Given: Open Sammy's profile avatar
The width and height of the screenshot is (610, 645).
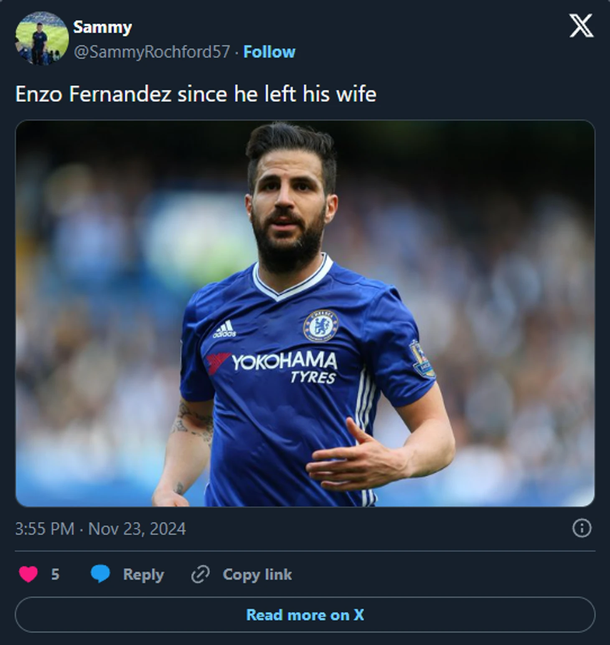Looking at the screenshot, I should [x=42, y=38].
